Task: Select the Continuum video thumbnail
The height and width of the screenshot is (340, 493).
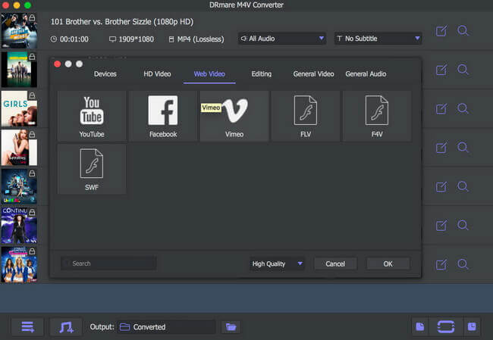Action: click(x=19, y=226)
